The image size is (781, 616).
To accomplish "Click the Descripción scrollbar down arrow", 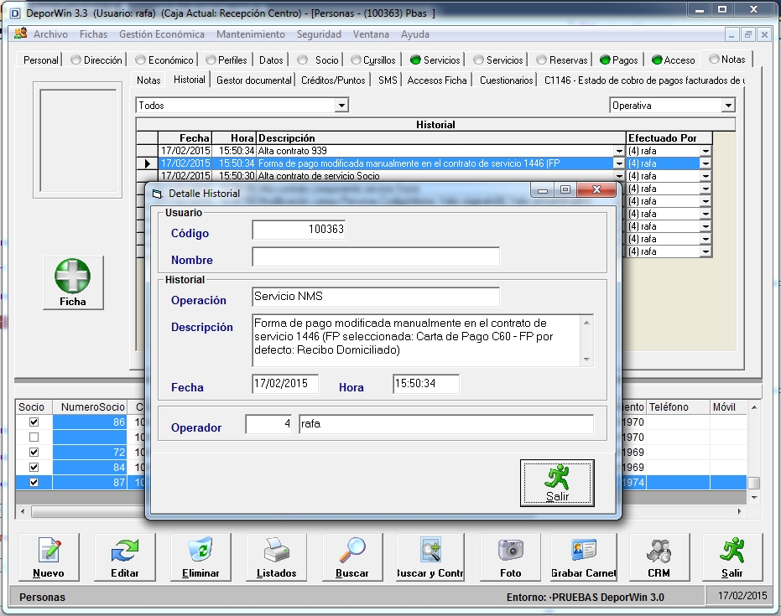I will 586,360.
